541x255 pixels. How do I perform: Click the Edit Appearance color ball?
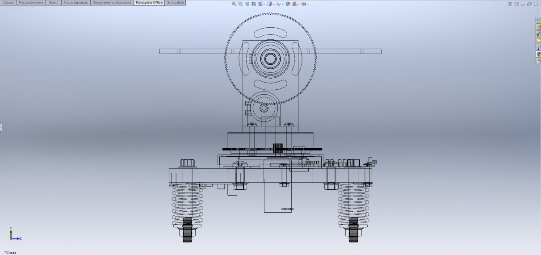pyautogui.click(x=288, y=4)
